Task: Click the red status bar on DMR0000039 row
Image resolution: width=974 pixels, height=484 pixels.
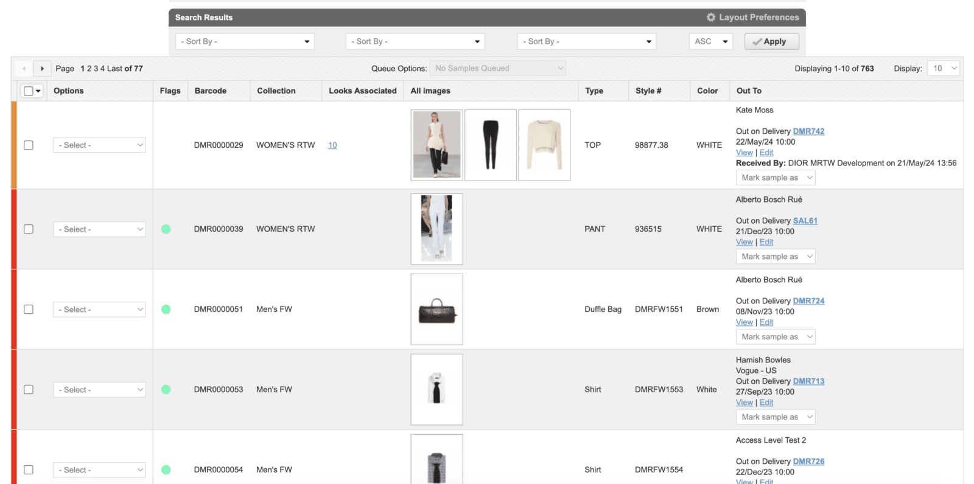Action: tap(14, 229)
